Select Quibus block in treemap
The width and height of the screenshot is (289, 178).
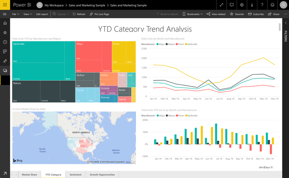tap(87, 80)
